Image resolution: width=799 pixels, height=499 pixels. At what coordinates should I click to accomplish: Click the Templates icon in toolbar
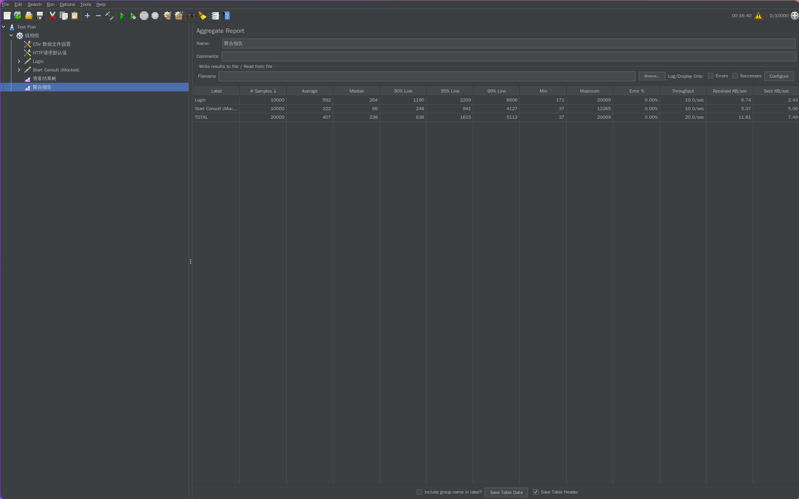coord(18,16)
